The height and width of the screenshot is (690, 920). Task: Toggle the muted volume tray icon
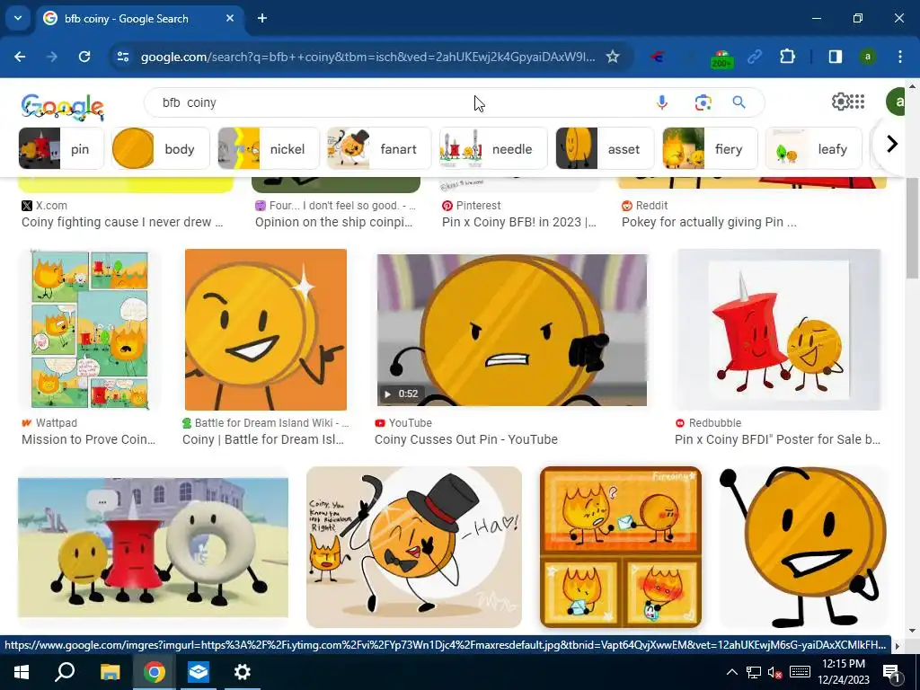(775, 672)
